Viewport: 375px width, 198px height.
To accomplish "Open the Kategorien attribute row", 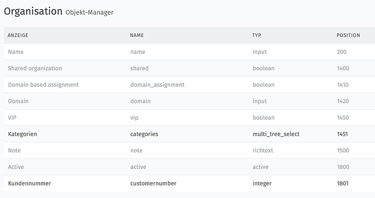I will click(x=190, y=134).
